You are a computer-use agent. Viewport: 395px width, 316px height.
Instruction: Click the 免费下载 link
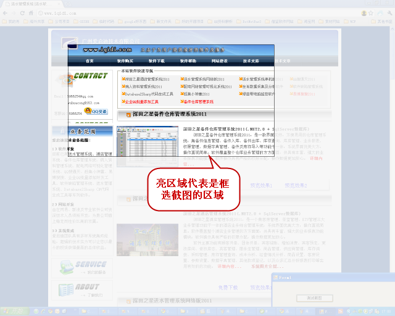(228, 288)
